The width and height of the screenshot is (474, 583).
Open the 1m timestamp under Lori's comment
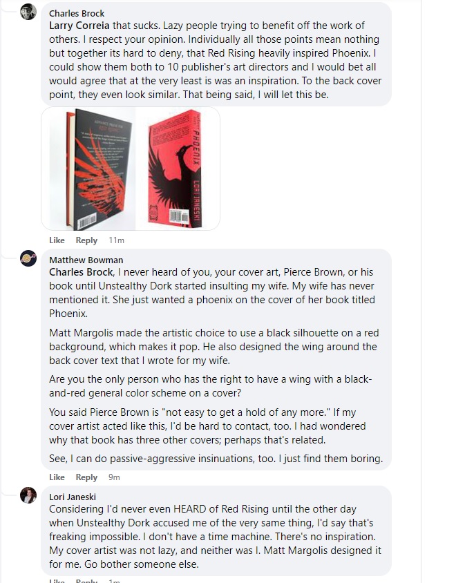point(114,580)
